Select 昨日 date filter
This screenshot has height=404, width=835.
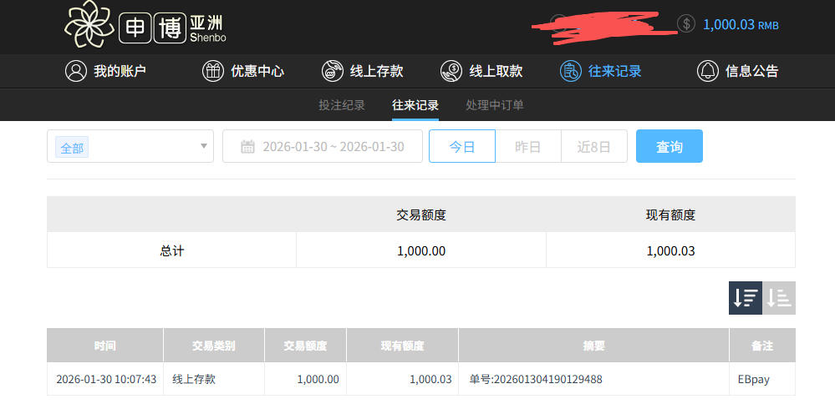[528, 146]
